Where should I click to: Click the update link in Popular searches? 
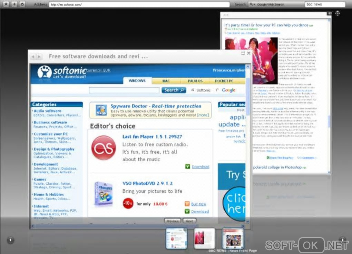tap(229, 124)
